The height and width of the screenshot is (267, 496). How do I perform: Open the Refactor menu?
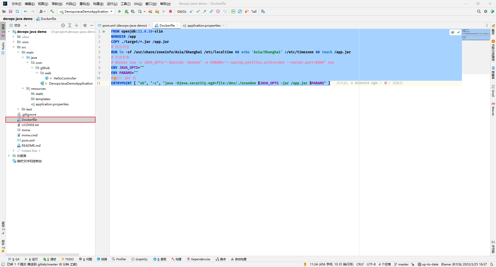84,4
